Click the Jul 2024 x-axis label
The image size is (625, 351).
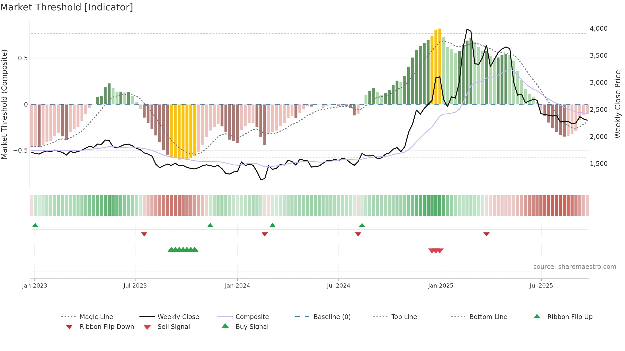(x=339, y=285)
